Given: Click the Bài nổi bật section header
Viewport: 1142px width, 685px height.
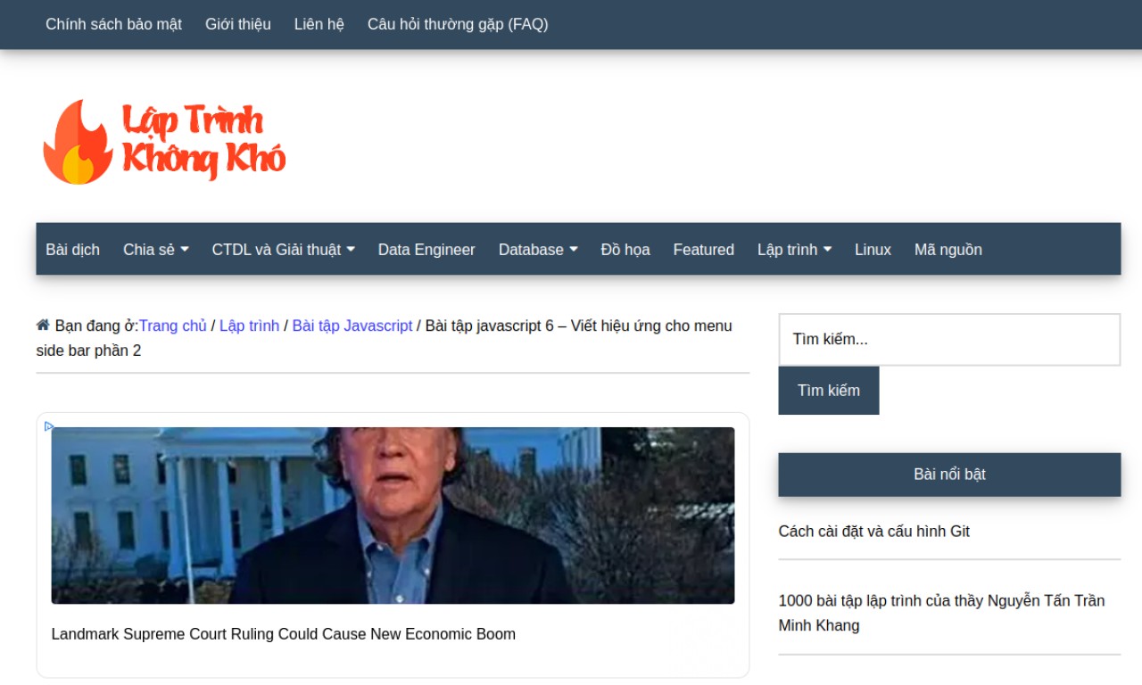Looking at the screenshot, I should tap(949, 475).
